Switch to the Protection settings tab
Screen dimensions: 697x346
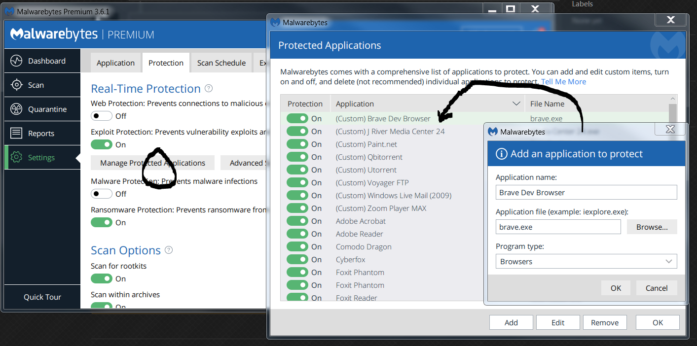(x=166, y=63)
